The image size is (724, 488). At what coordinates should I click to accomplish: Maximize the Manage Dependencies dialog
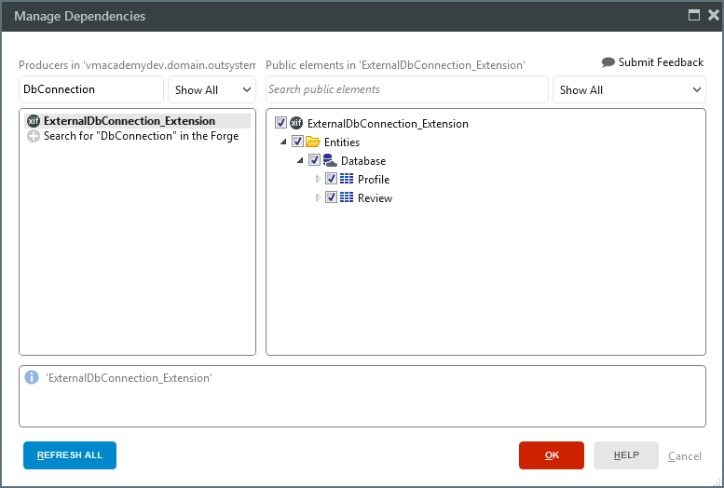pos(693,15)
